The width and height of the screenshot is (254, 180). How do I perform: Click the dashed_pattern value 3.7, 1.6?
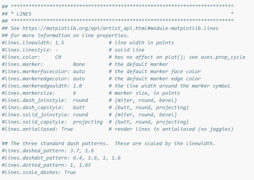pyautogui.click(x=82, y=151)
